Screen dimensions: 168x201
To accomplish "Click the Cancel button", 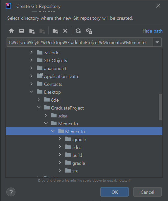I will 148,192.
